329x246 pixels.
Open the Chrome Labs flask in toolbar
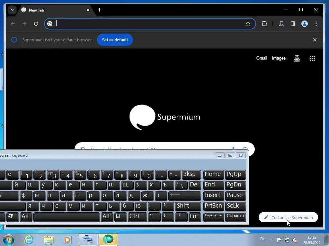[281, 24]
